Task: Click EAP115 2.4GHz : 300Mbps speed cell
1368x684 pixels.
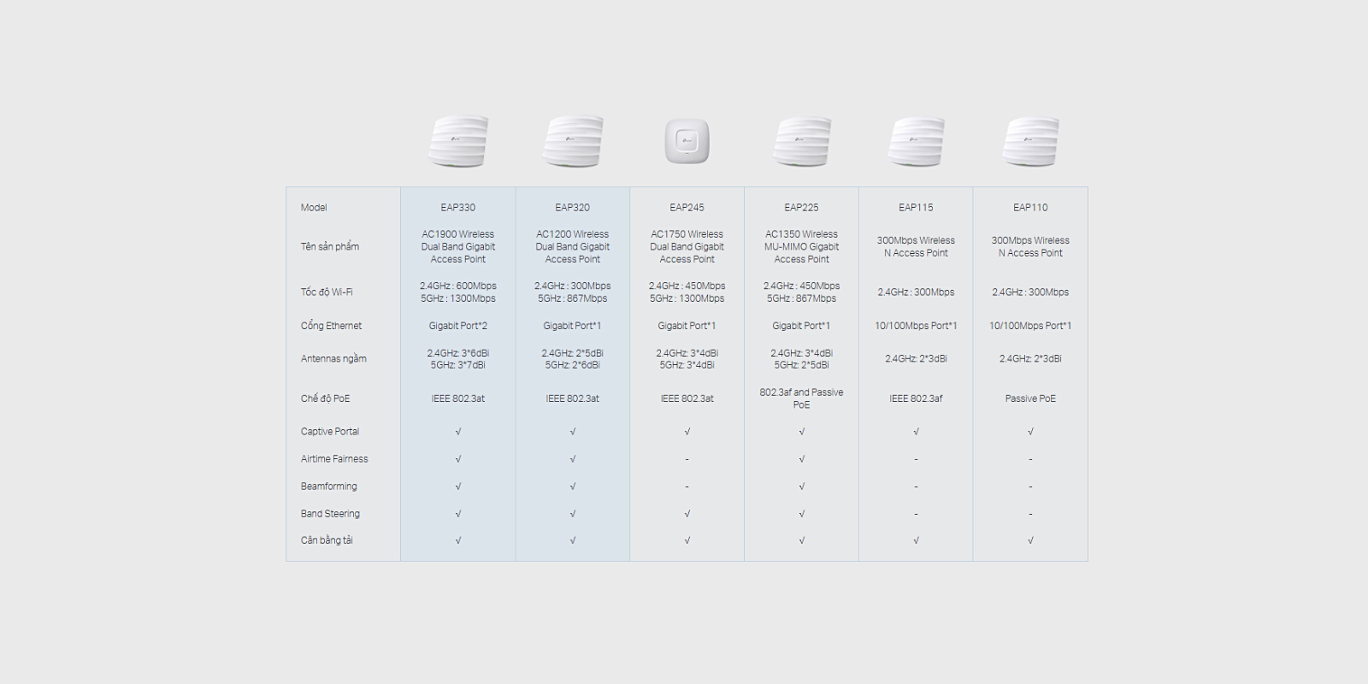Action: pyautogui.click(x=916, y=292)
